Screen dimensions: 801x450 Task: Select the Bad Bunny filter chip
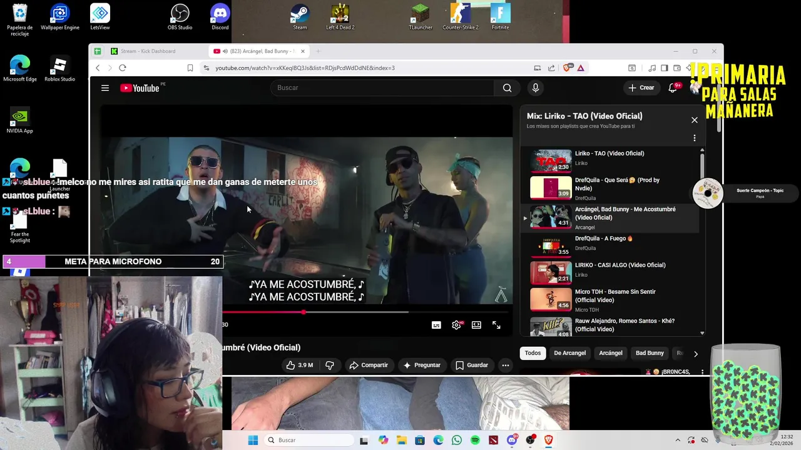point(650,353)
